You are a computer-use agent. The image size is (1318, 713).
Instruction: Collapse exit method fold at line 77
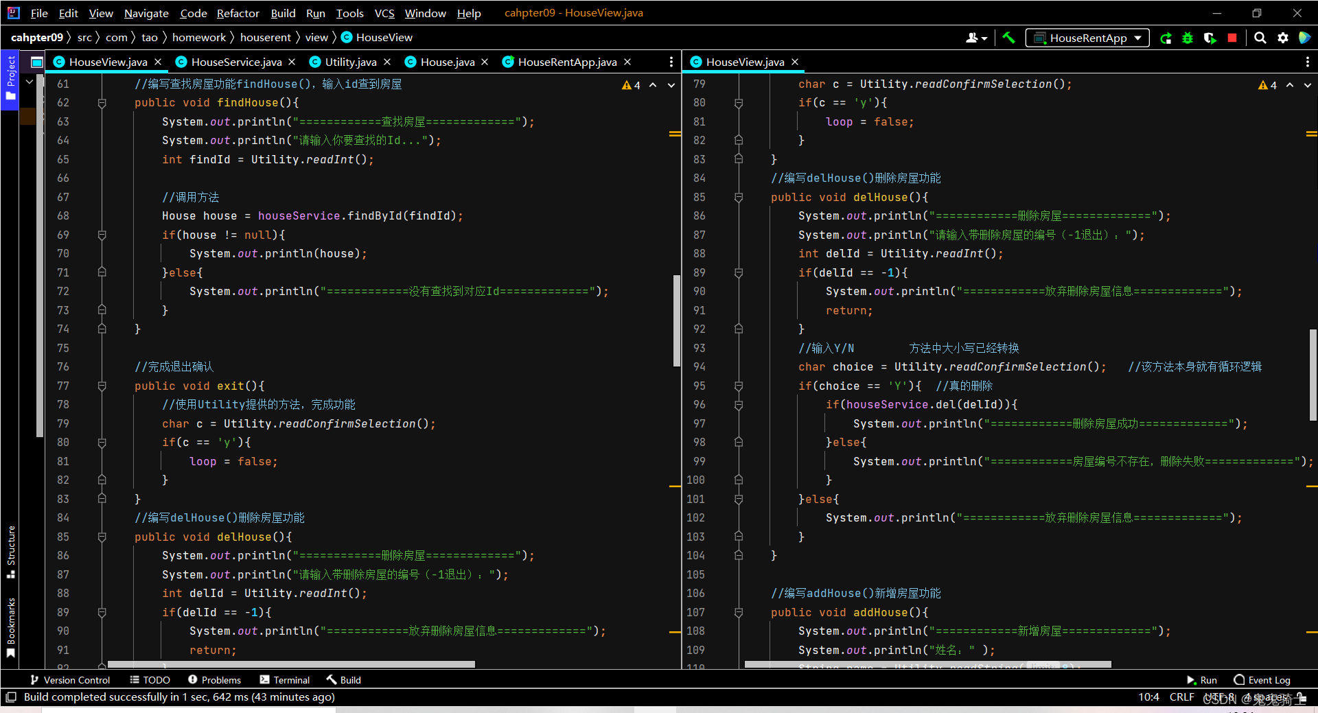(x=102, y=386)
